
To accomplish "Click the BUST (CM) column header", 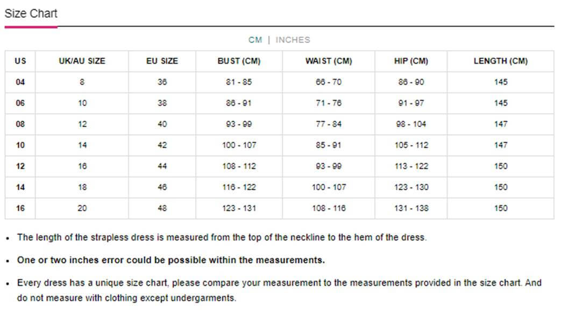I will coord(239,61).
